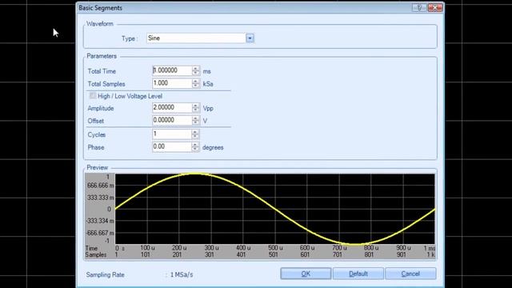Click the Phase input field
Image resolution: width=512 pixels, height=288 pixels.
(x=172, y=147)
